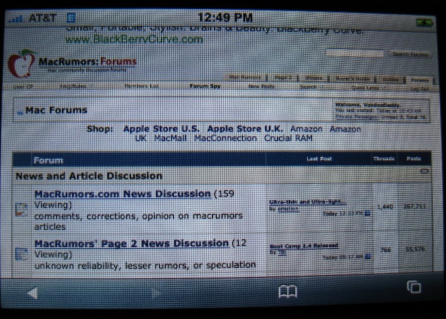Go to last post icon for Boot Camp thread
This screenshot has height=319, width=446.
[x=368, y=257]
